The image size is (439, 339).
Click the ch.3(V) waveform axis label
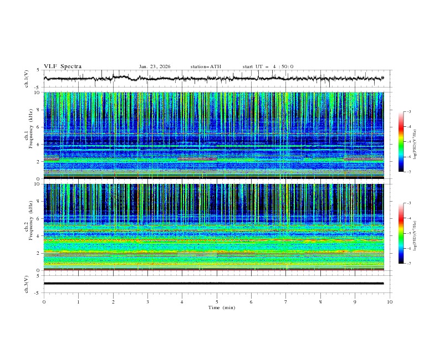(x=27, y=284)
